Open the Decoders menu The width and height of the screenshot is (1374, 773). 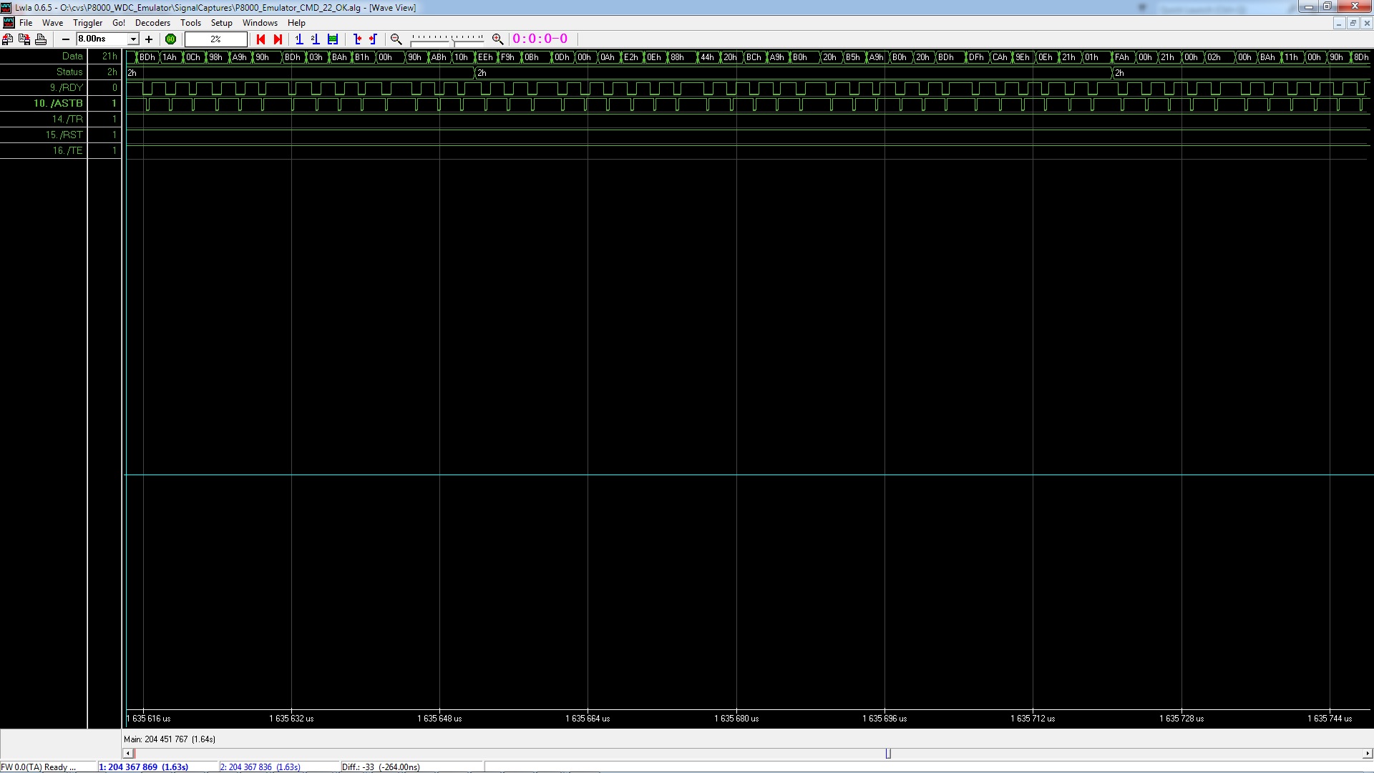point(152,23)
